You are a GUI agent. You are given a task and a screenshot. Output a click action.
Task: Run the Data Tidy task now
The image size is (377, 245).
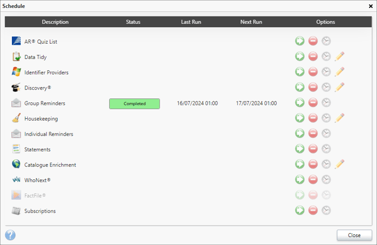[x=299, y=57]
